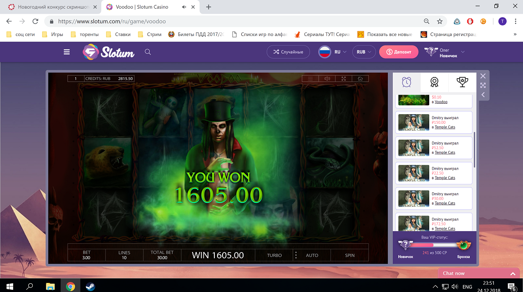Mute the Voodoo tab audio icon
523x292 pixels.
point(184,7)
